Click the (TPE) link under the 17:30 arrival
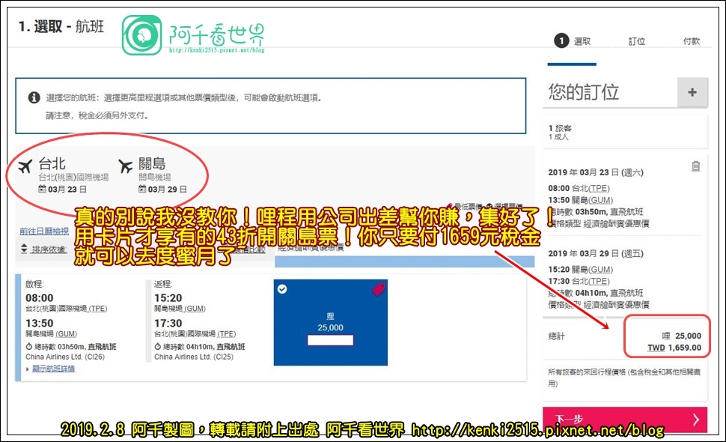Image resolution: width=726 pixels, height=442 pixels. click(x=227, y=334)
